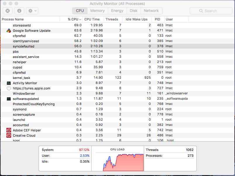This screenshot has height=176, width=235.
Task: Sort by the Threads column header
Action: [x=113, y=19]
